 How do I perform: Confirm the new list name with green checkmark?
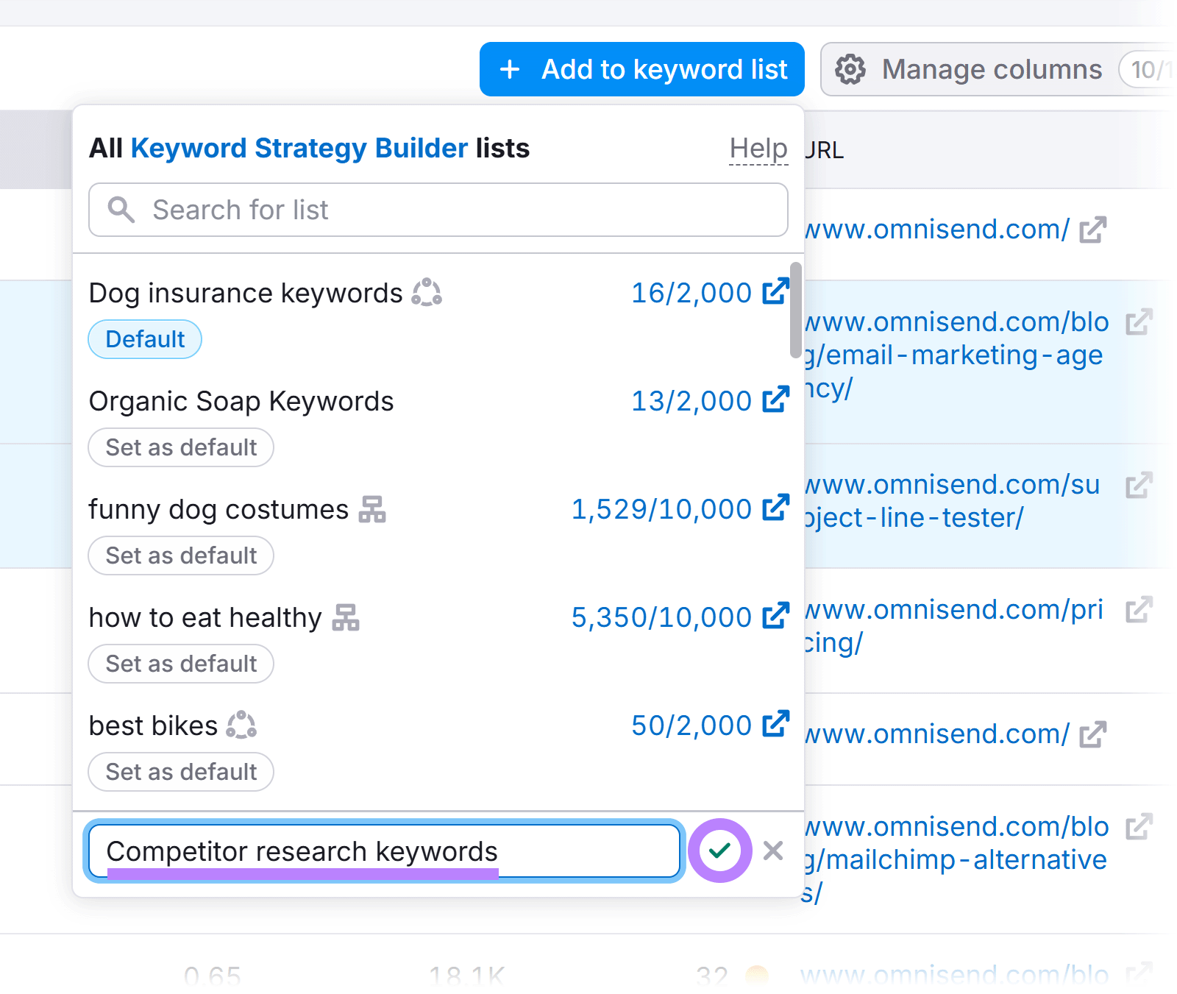719,851
